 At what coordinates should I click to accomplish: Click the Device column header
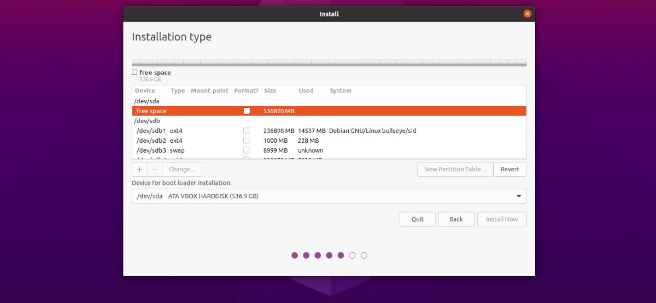click(145, 91)
